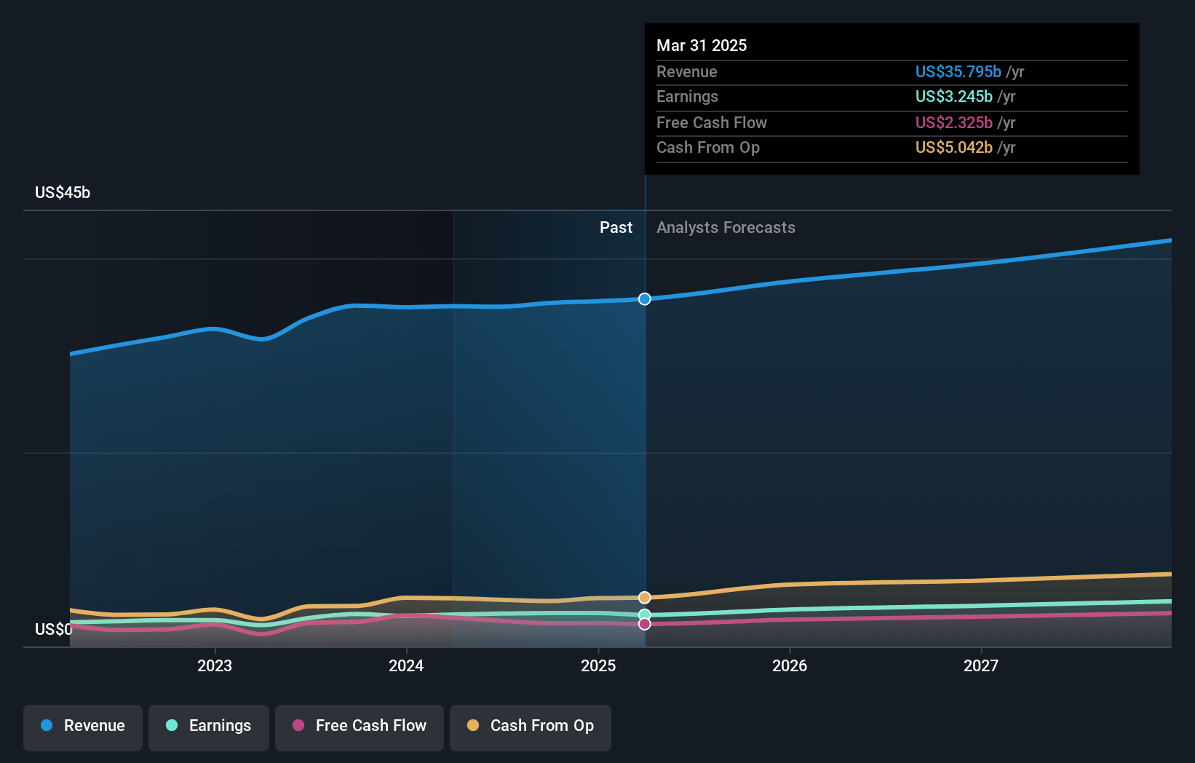The width and height of the screenshot is (1195, 763).
Task: Select the 2023 axis label
Action: coord(215,665)
